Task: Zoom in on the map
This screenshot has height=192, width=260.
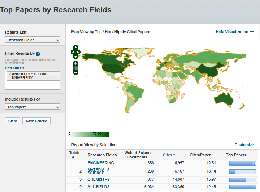Action: point(75,63)
